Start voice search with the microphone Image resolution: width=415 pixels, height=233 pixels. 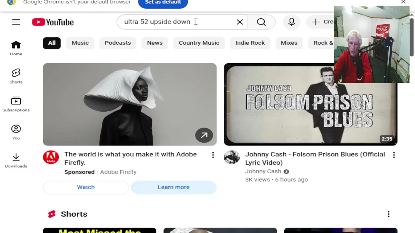coord(291,22)
